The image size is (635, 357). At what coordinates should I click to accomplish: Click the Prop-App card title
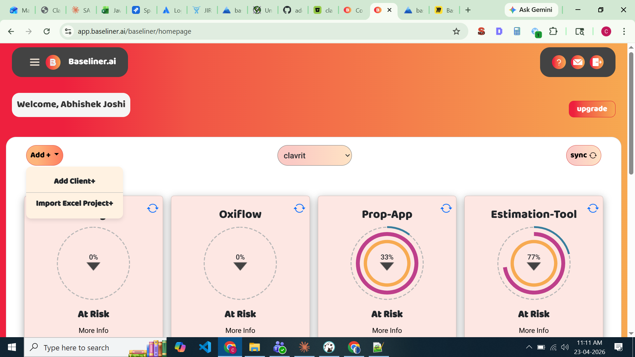tap(387, 215)
